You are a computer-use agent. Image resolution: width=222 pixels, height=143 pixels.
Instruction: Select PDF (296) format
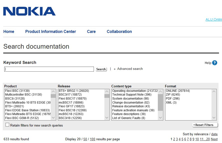tap(173, 98)
